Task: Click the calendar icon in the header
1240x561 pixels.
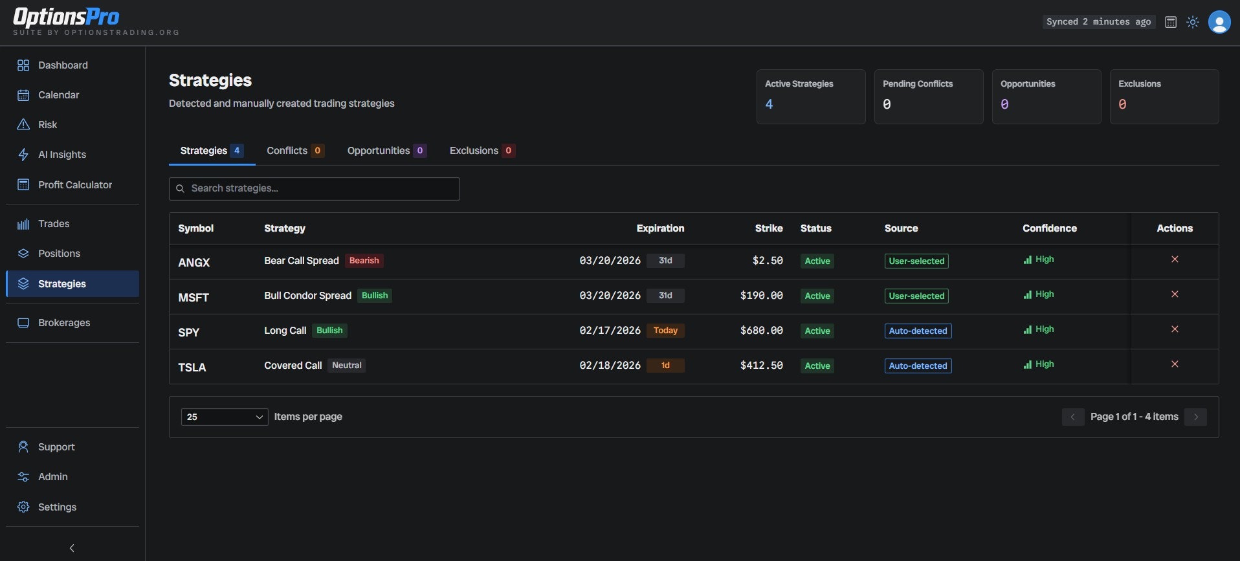Action: point(1171,22)
